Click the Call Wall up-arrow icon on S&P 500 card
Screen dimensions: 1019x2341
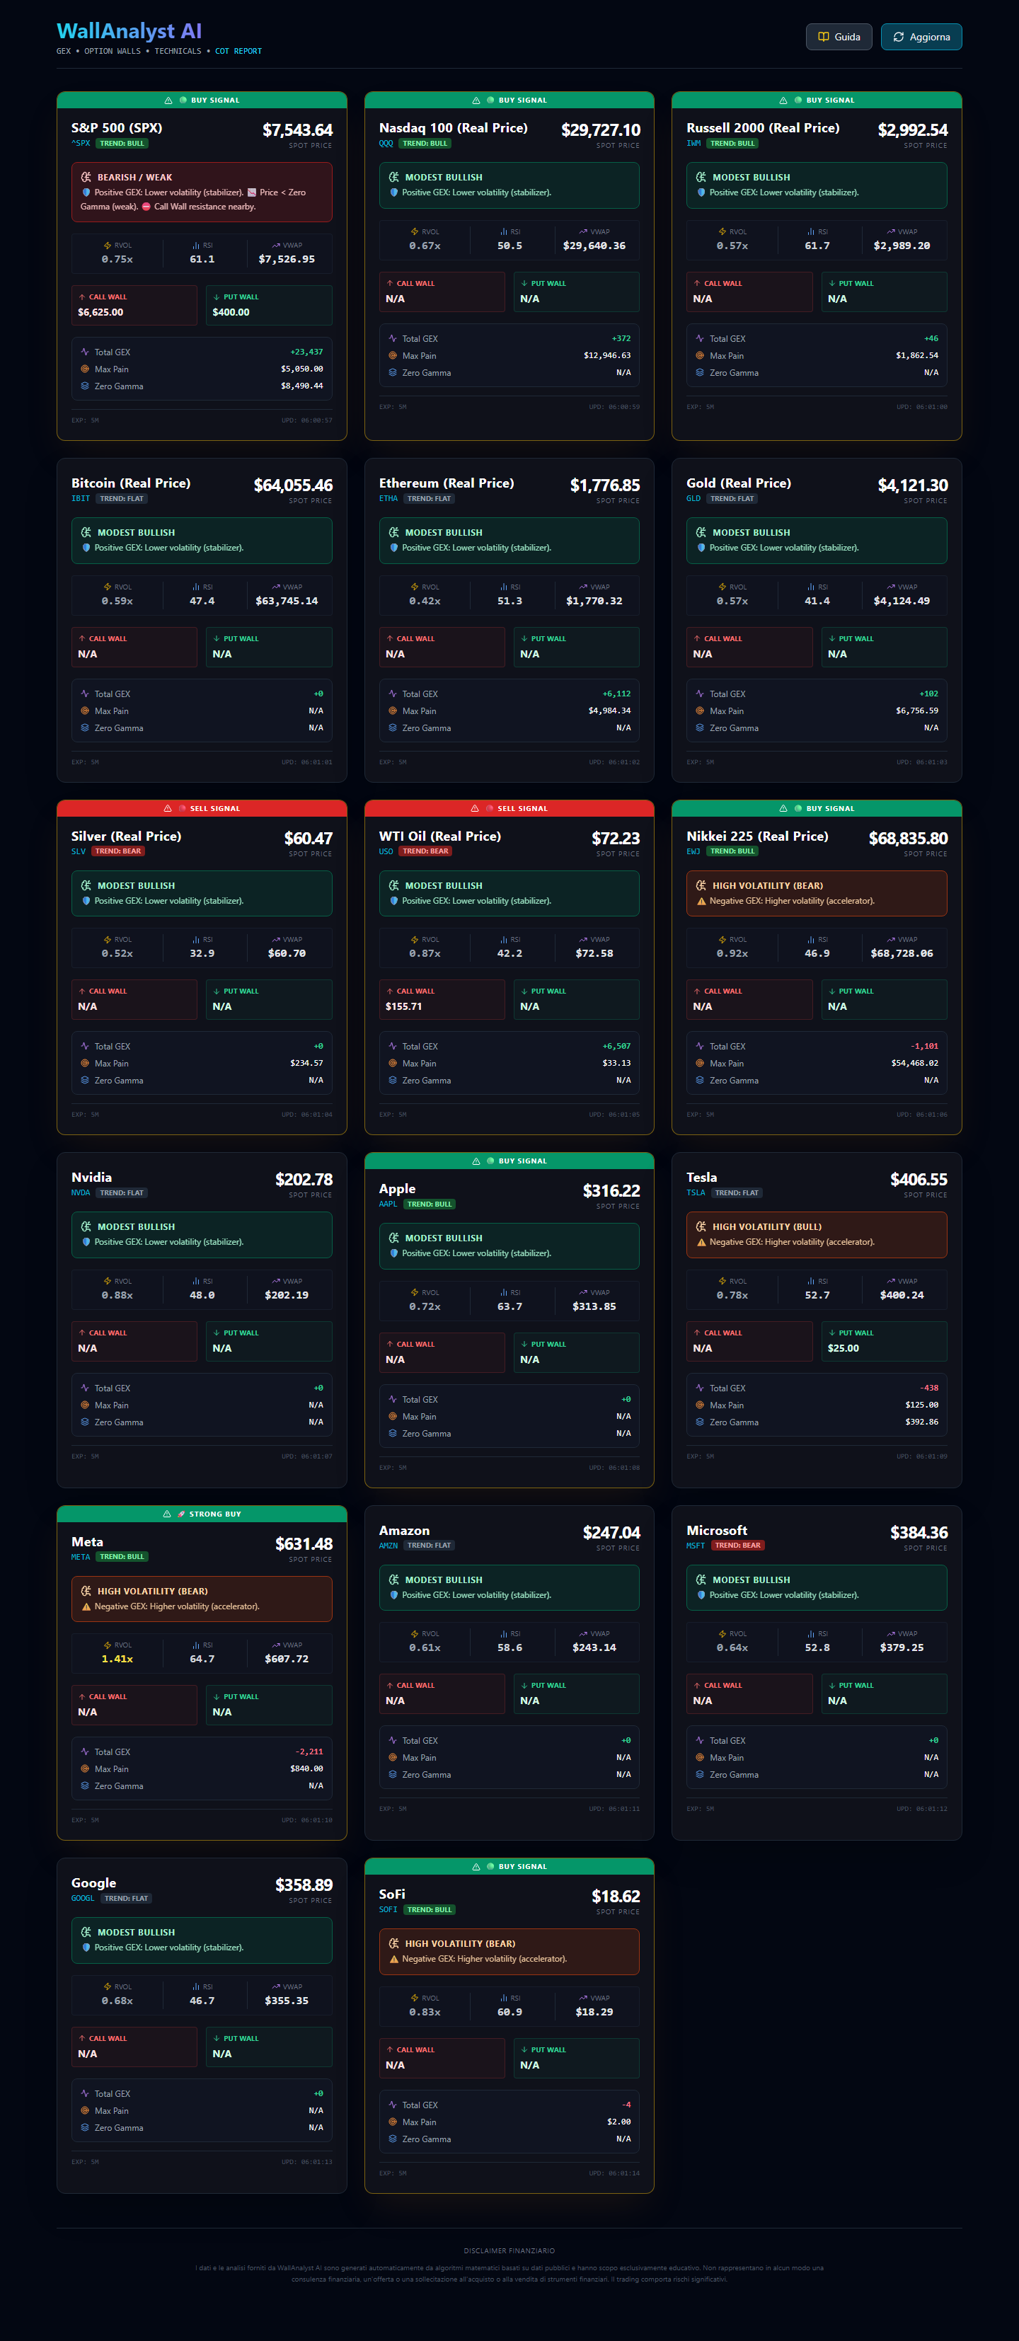point(82,297)
